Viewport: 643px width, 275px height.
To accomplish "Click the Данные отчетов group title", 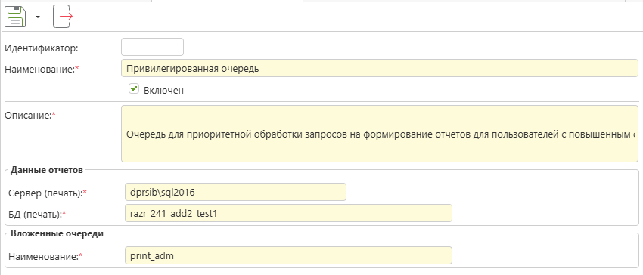I will pos(47,170).
